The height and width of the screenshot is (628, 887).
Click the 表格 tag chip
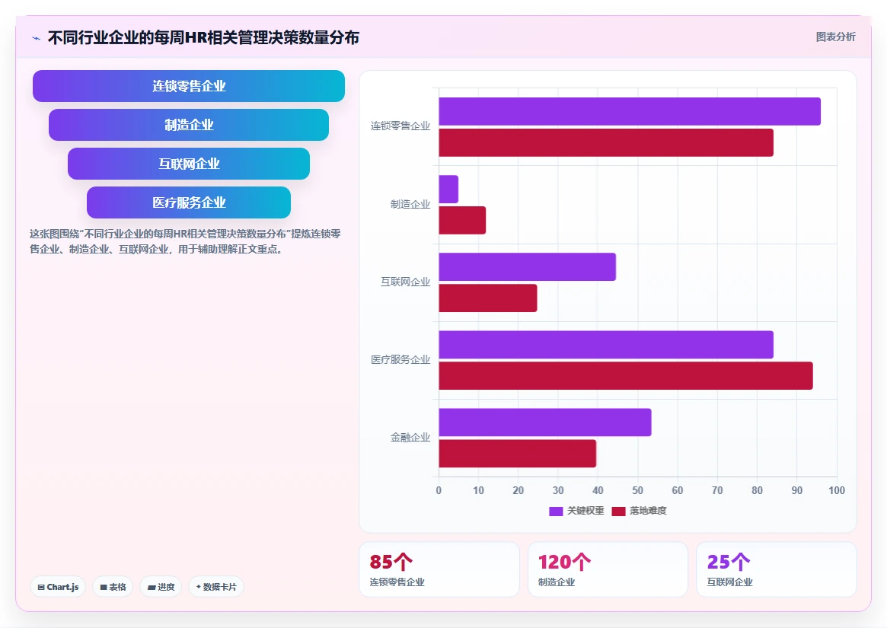tap(113, 587)
